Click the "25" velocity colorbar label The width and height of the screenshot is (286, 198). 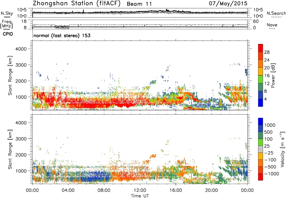point(267,146)
